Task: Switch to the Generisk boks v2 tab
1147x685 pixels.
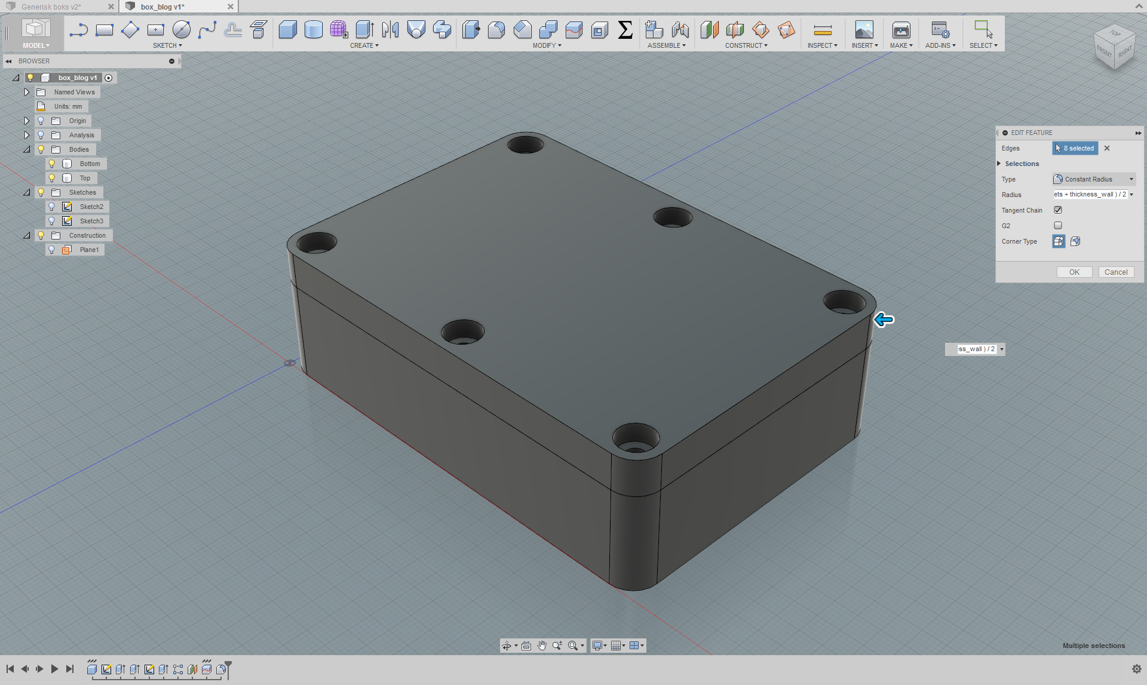Action: [51, 7]
